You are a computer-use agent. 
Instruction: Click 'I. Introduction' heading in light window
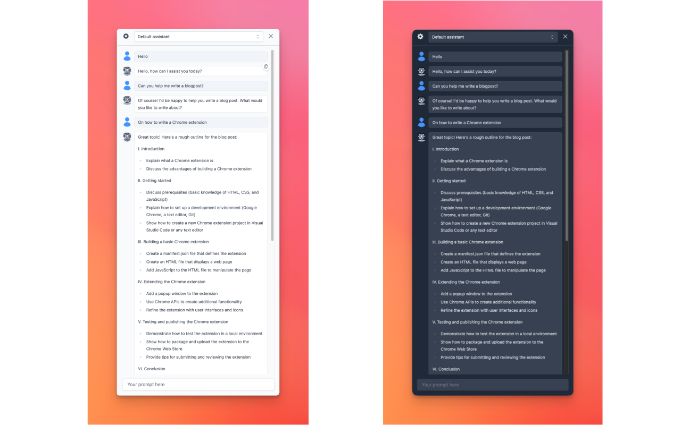[151, 149]
